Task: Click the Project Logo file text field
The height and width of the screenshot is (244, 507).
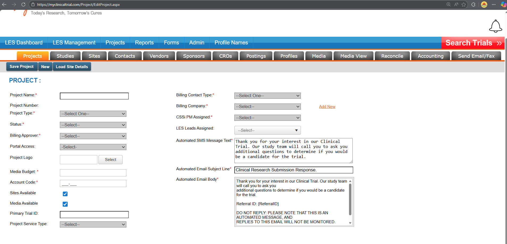Action: pos(78,160)
